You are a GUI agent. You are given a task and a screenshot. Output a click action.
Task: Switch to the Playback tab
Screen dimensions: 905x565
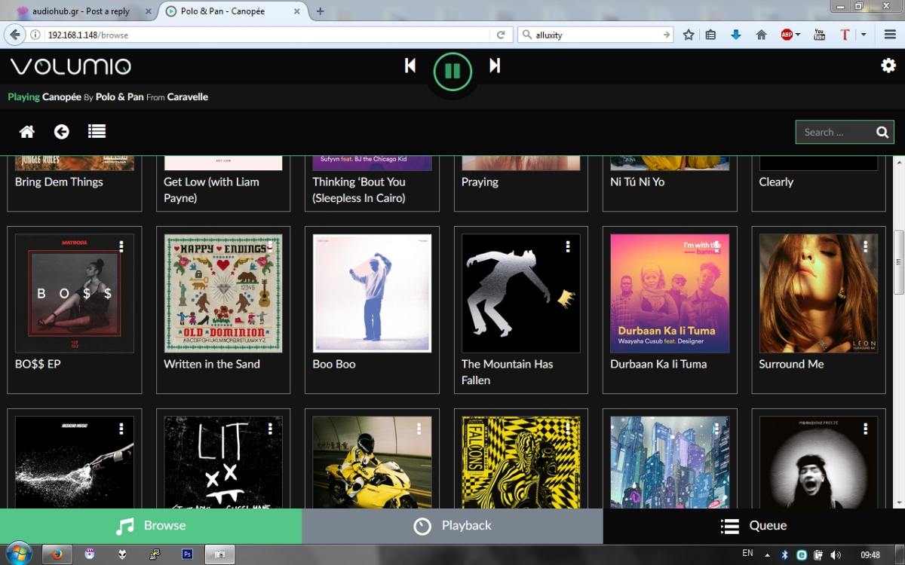[451, 525]
